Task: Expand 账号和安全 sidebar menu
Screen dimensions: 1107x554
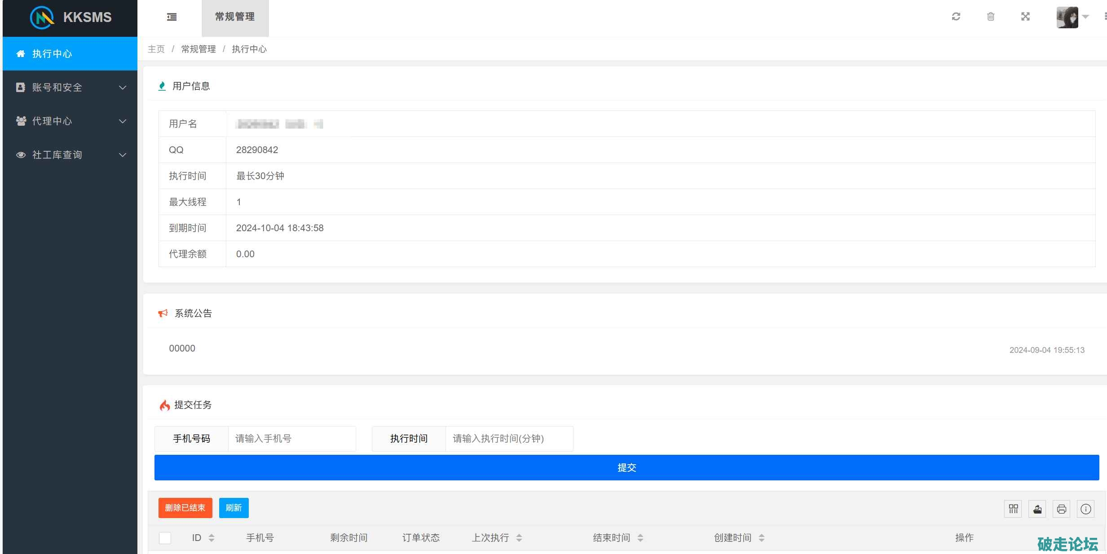Action: tap(70, 88)
